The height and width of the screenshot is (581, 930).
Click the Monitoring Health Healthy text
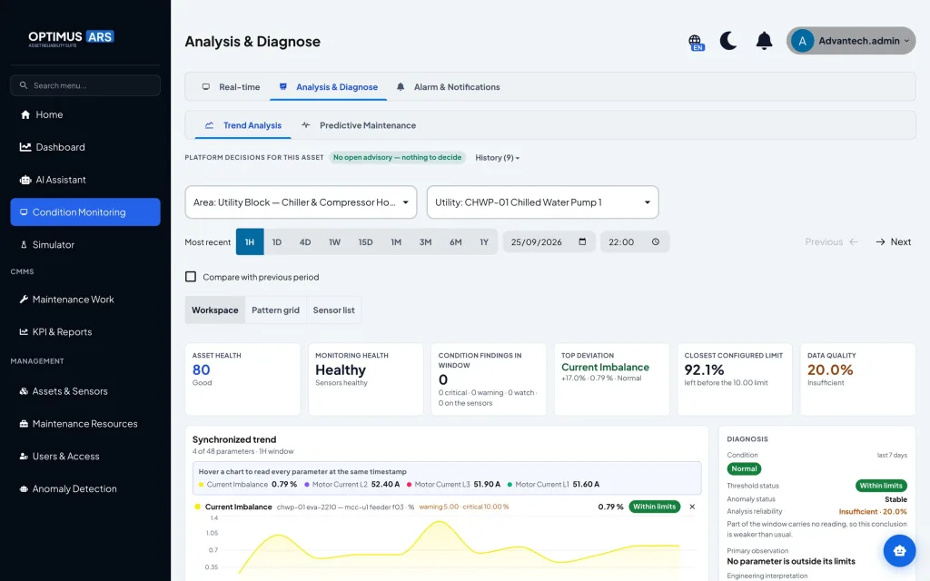coord(341,370)
